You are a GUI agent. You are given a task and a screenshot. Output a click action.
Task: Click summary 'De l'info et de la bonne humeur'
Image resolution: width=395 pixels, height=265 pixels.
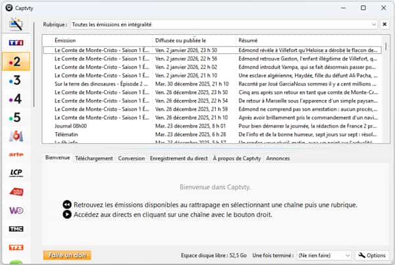coord(307,135)
